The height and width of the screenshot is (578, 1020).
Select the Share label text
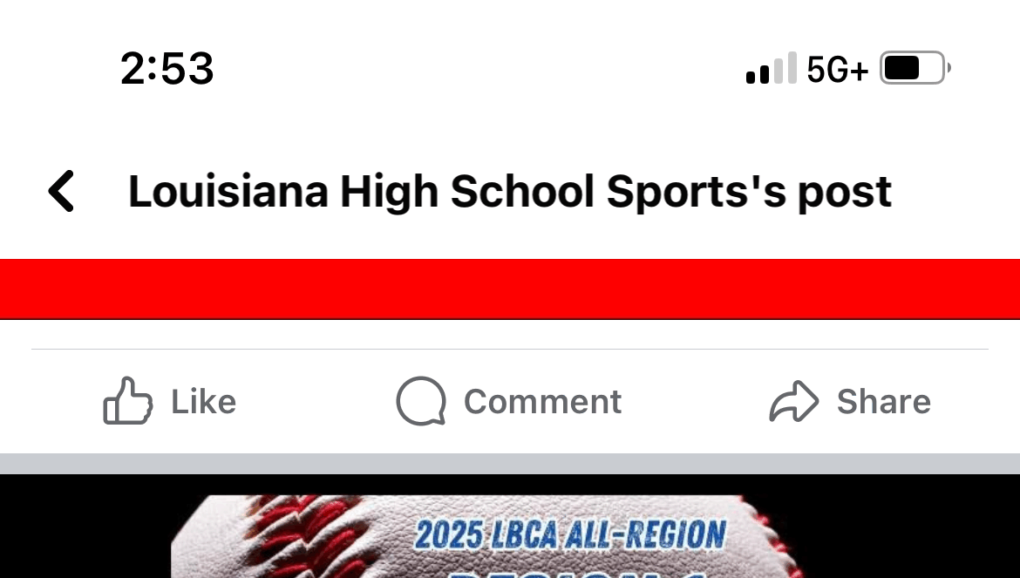pyautogui.click(x=883, y=401)
